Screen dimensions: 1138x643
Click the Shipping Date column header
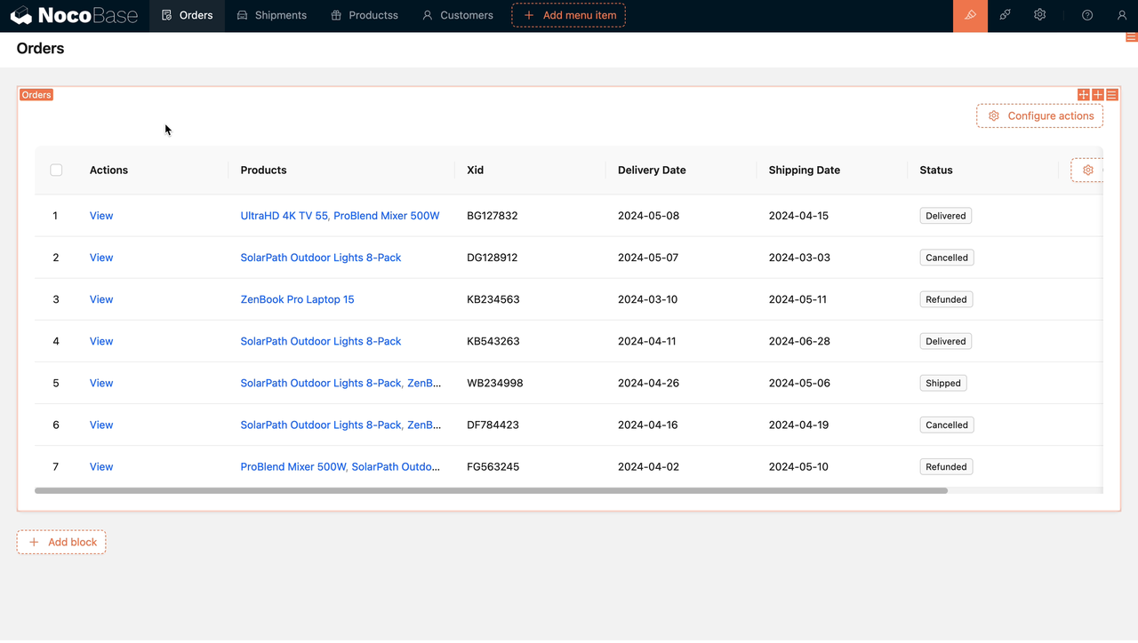(805, 170)
